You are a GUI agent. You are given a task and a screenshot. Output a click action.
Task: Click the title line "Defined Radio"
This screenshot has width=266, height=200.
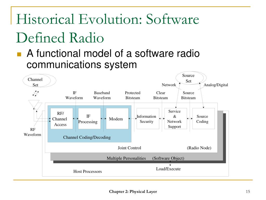[x=60, y=37]
